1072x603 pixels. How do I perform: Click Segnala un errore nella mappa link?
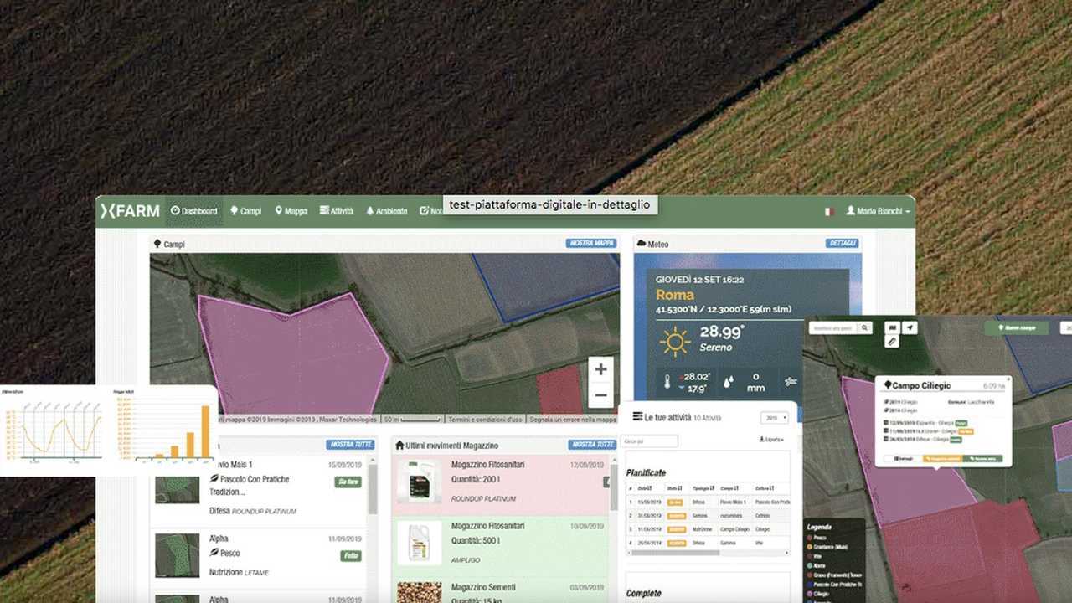pyautogui.click(x=573, y=420)
